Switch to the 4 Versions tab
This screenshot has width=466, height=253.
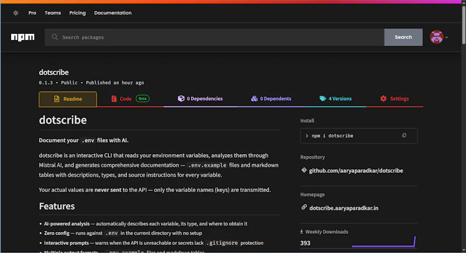point(336,99)
